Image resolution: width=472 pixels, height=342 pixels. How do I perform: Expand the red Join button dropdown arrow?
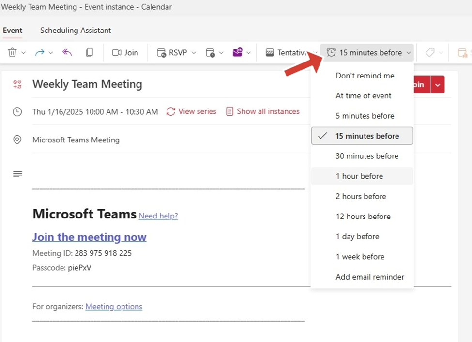438,84
